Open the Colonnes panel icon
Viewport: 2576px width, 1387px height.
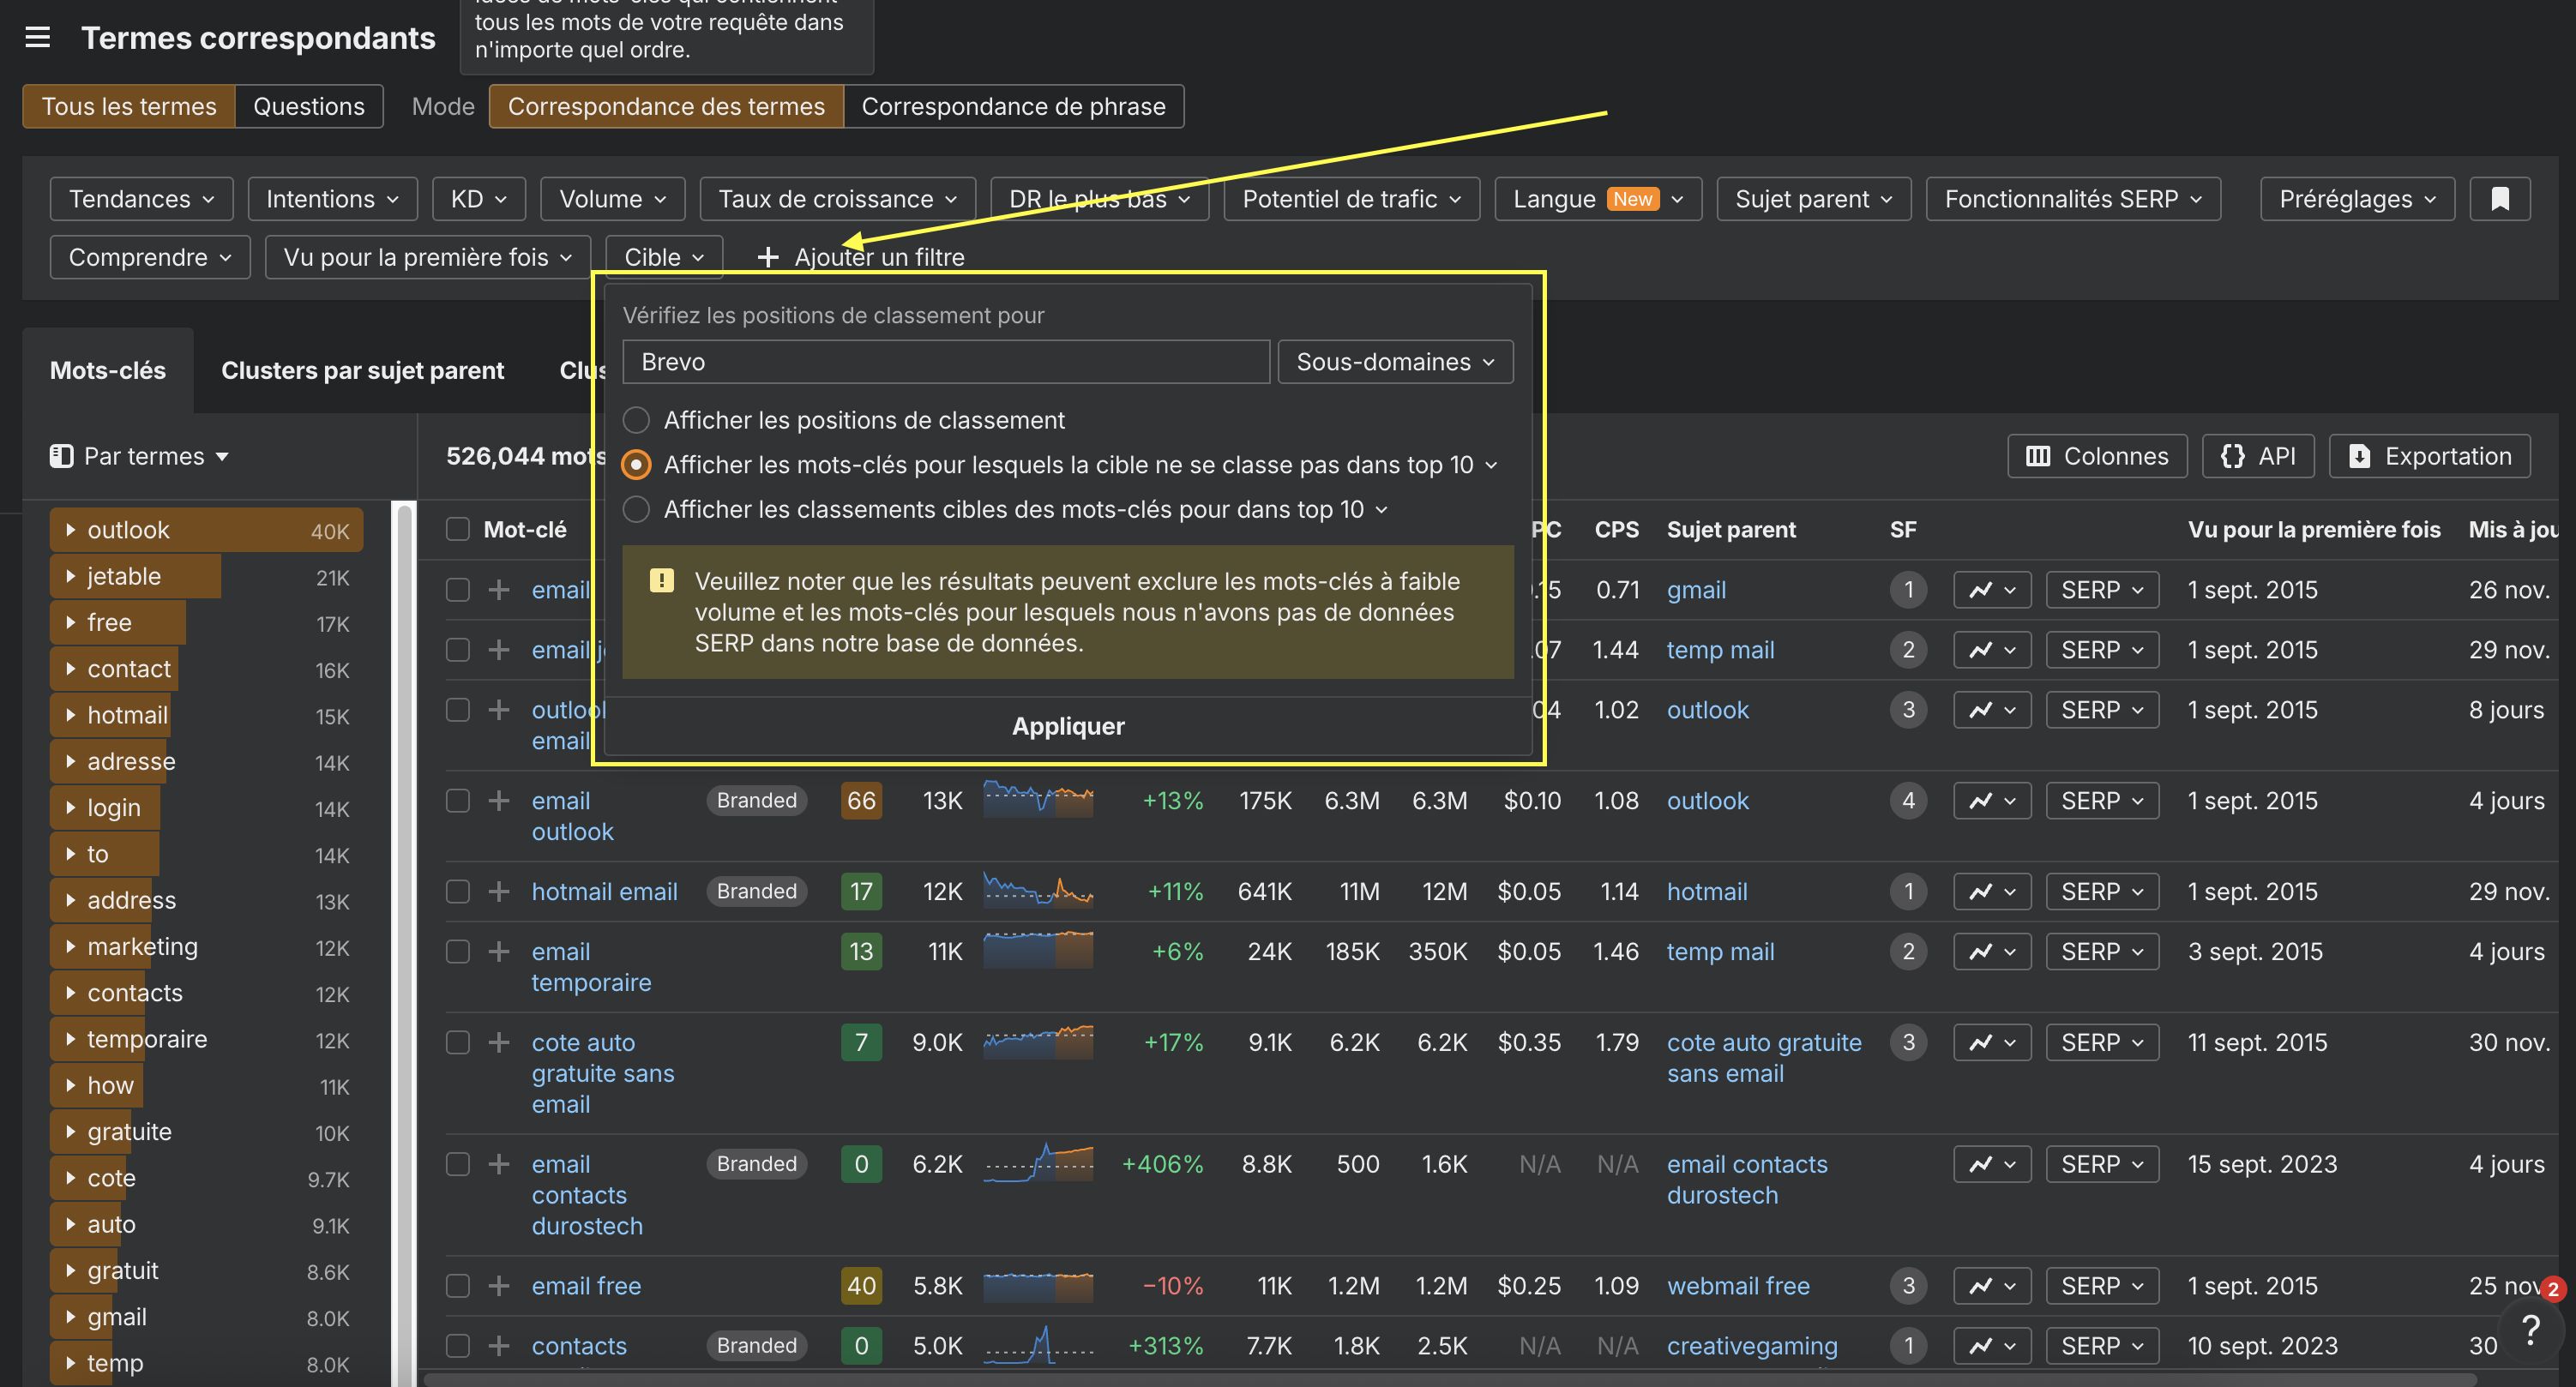point(2038,456)
